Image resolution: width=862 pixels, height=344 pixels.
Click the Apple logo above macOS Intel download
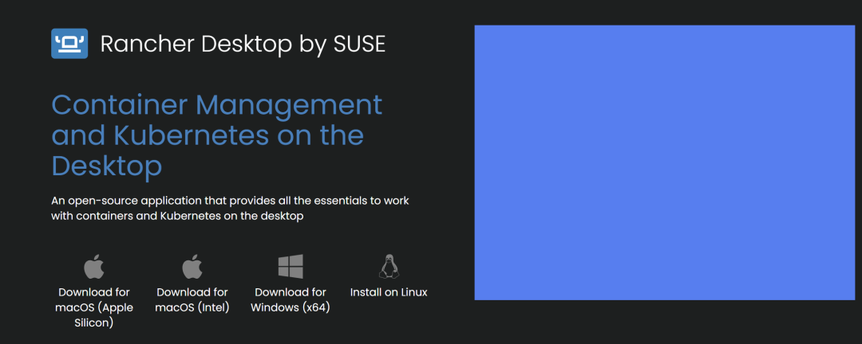tap(192, 266)
